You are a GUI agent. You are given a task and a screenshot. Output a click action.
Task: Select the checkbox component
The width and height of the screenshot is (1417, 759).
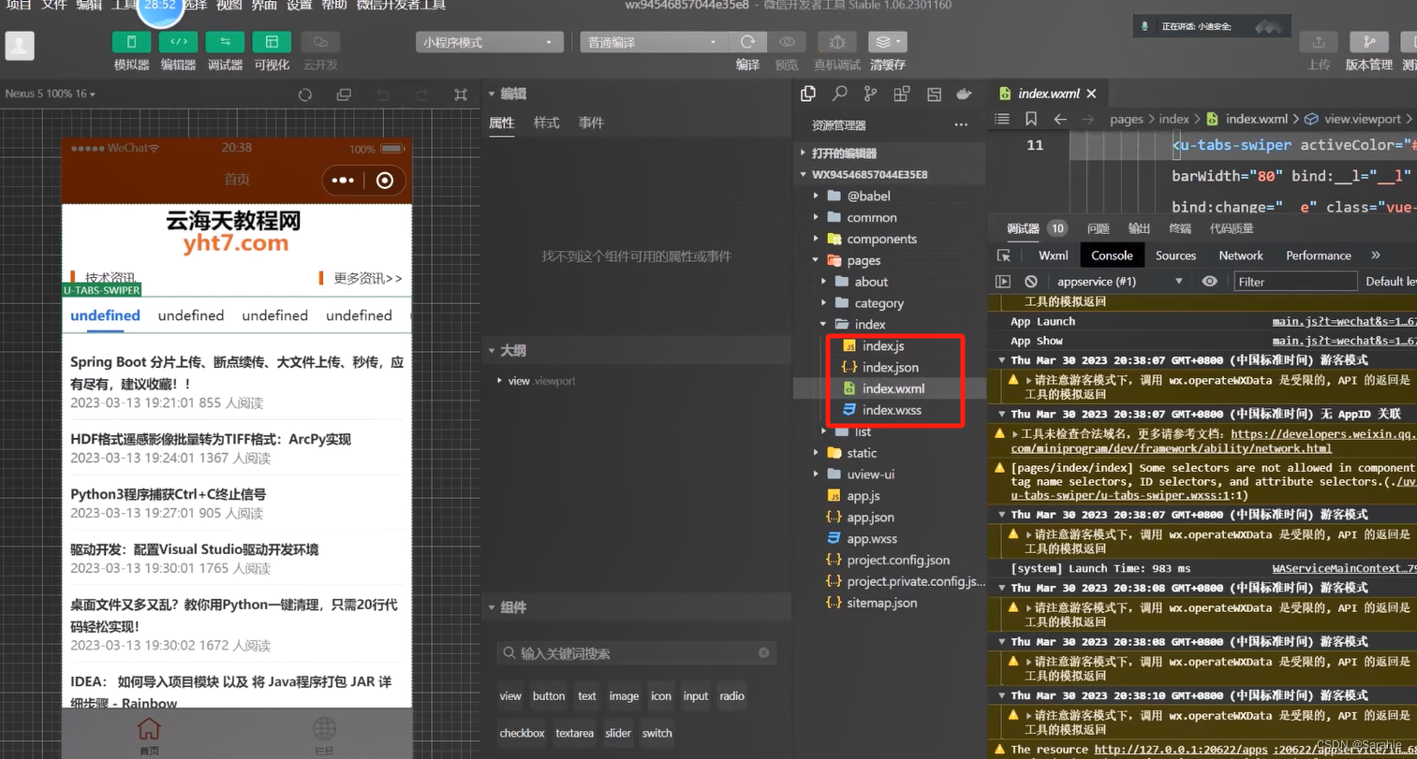pyautogui.click(x=522, y=733)
